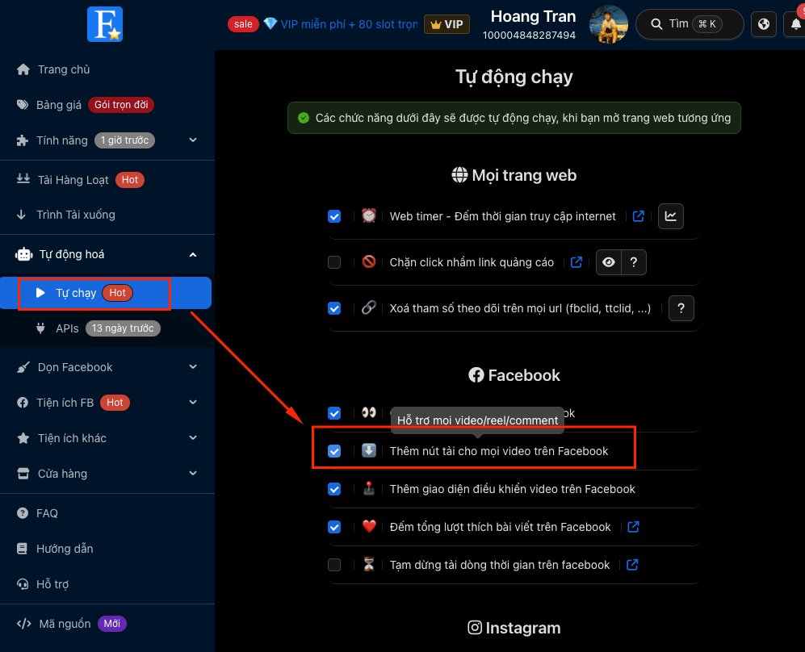805x652 pixels.
Task: Open external link icon beside Chặn click nhầm
Action: [576, 262]
